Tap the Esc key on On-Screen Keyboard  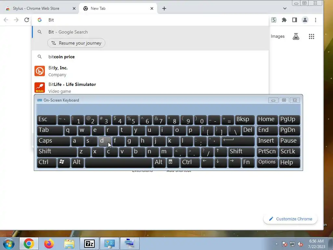pos(47,120)
